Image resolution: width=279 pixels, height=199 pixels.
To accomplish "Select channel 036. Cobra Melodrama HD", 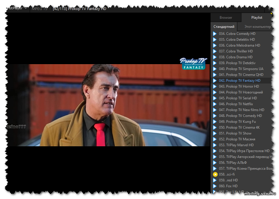I will tap(239, 45).
